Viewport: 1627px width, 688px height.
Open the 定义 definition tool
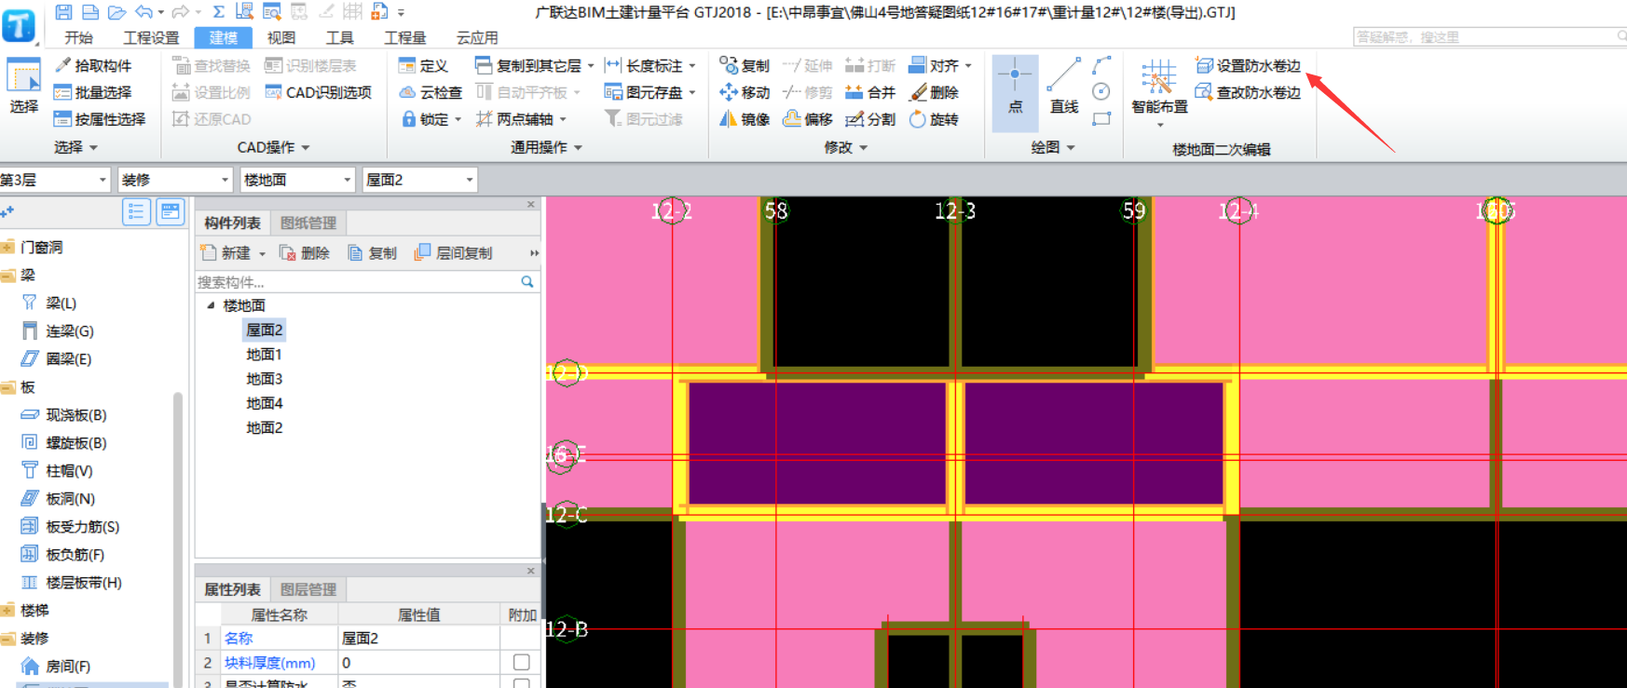tap(423, 65)
